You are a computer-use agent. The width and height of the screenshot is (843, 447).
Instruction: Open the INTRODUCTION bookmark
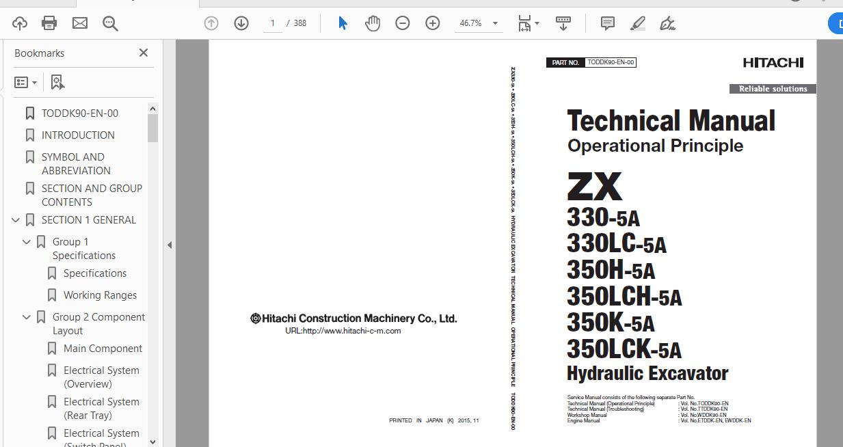tap(78, 135)
